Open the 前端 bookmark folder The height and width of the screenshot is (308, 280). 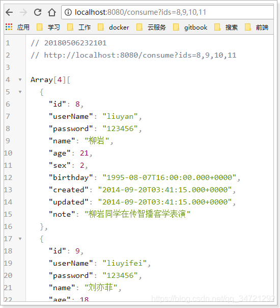(257, 27)
